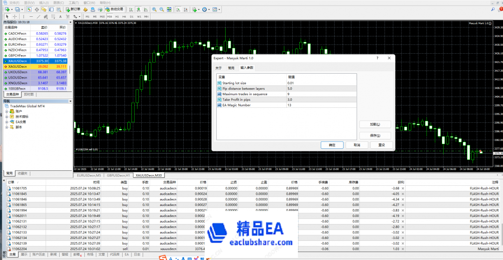Tile chart windows icon

[169, 9]
